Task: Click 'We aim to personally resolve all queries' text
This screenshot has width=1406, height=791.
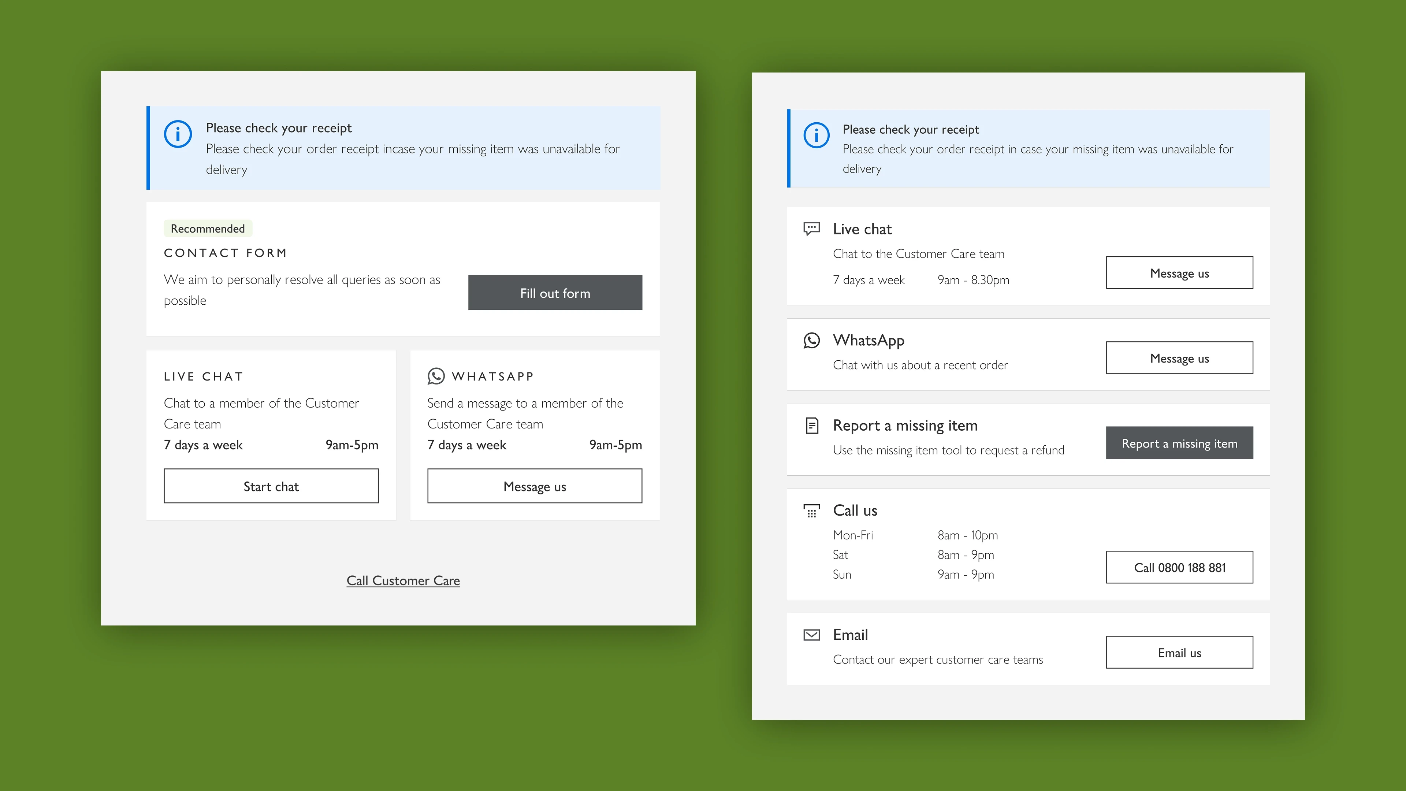Action: click(302, 290)
